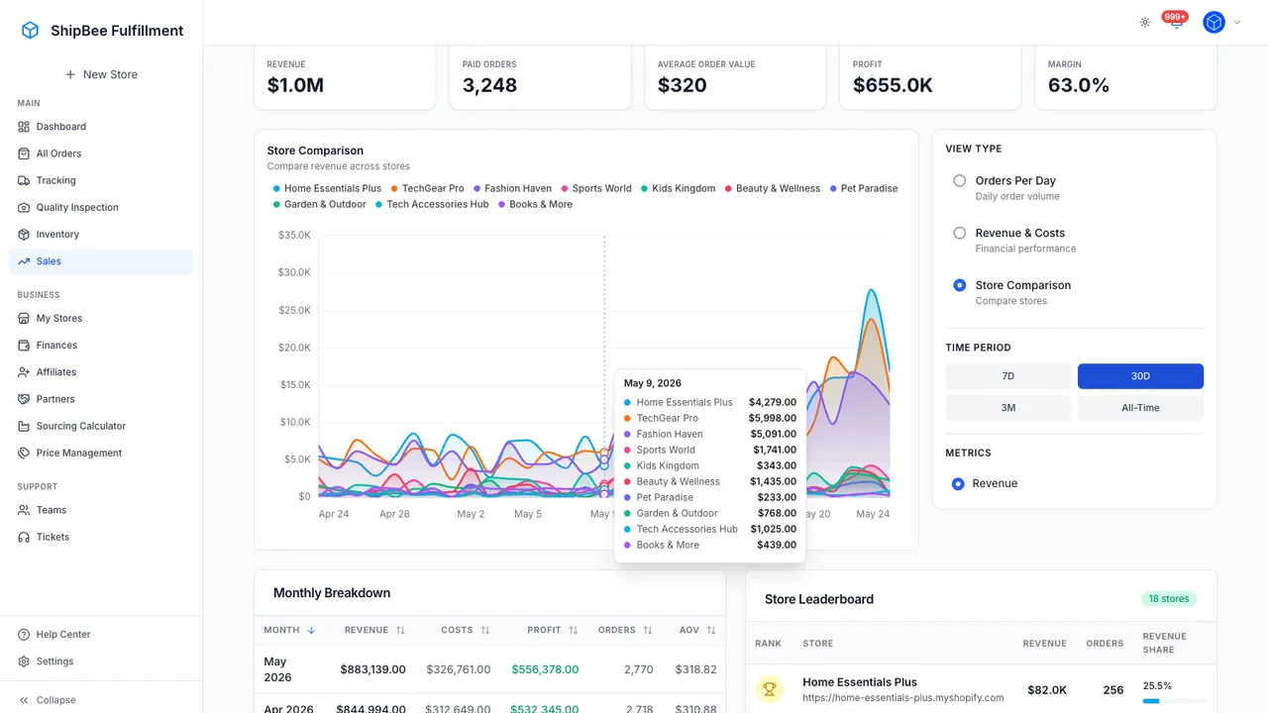The width and height of the screenshot is (1268, 713).
Task: Select the Revenue & Costs view type
Action: coord(960,234)
